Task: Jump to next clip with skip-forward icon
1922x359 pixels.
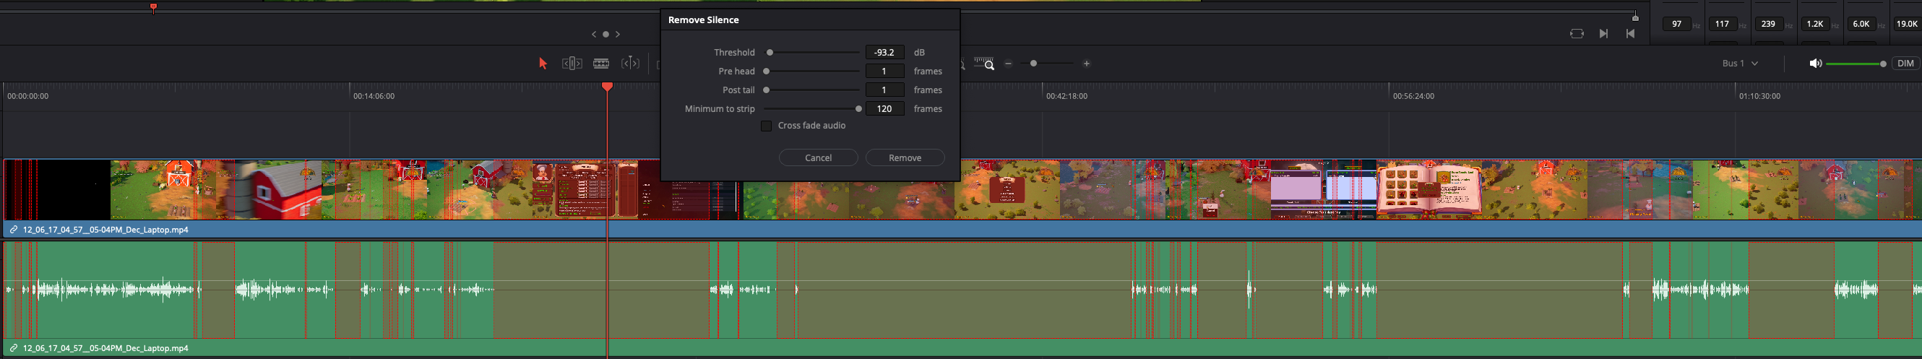Action: (1603, 33)
